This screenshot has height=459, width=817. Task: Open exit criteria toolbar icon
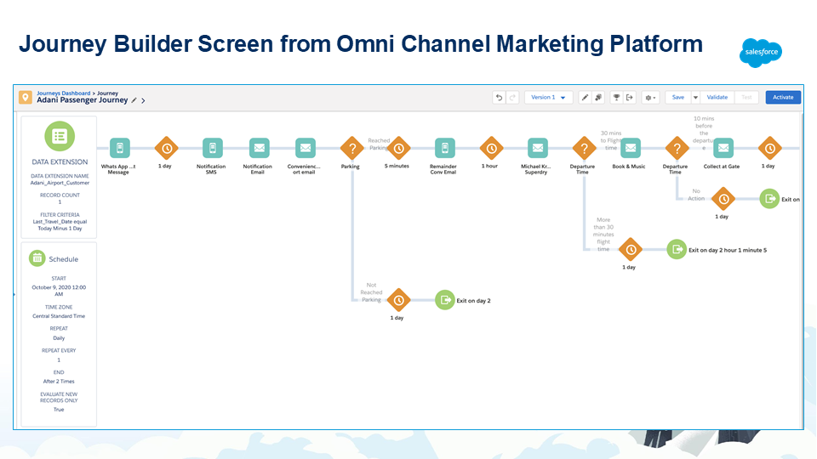pos(630,97)
